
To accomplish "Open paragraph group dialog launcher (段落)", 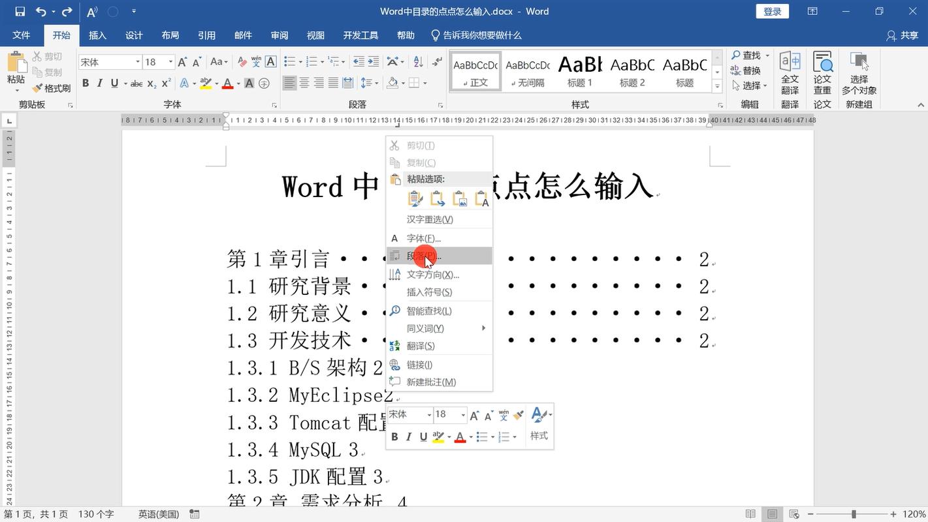I will (x=440, y=105).
